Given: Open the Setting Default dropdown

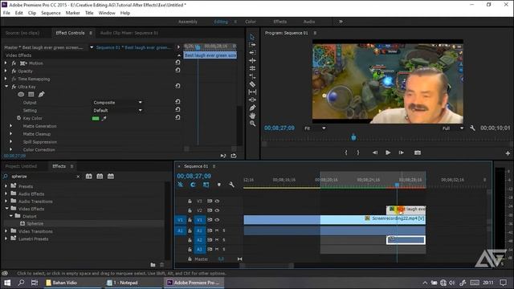Looking at the screenshot, I should pos(117,111).
